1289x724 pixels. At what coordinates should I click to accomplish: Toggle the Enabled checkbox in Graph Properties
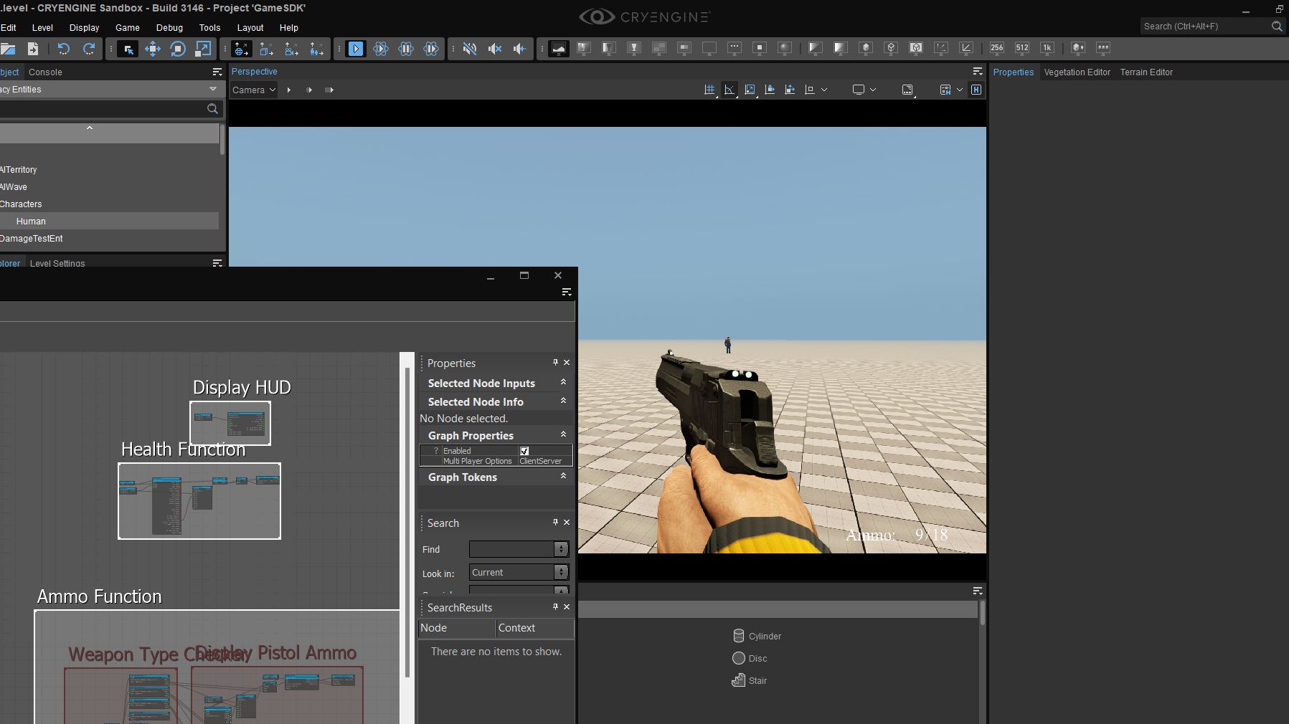[x=524, y=451]
